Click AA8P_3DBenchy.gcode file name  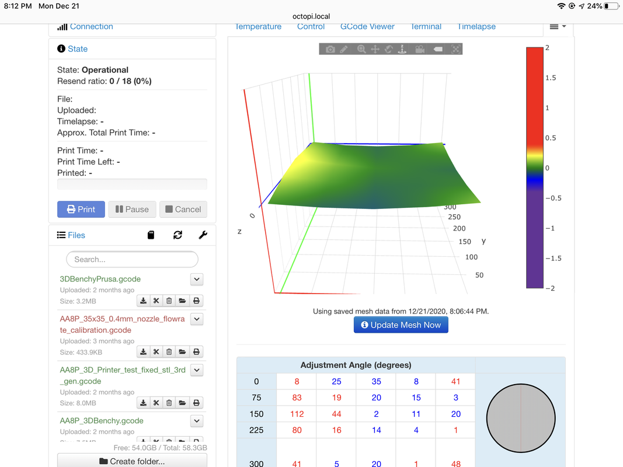pyautogui.click(x=102, y=421)
